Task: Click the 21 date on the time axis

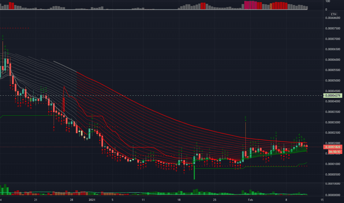Action: tap(36, 200)
